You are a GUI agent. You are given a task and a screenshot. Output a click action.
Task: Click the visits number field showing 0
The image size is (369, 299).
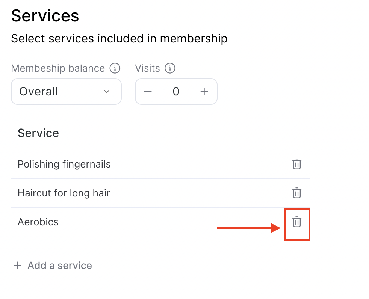point(176,92)
